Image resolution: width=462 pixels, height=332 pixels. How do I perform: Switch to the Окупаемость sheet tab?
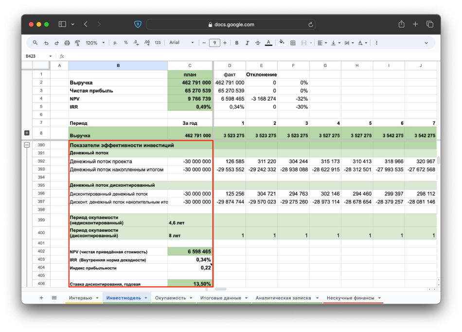coord(170,298)
